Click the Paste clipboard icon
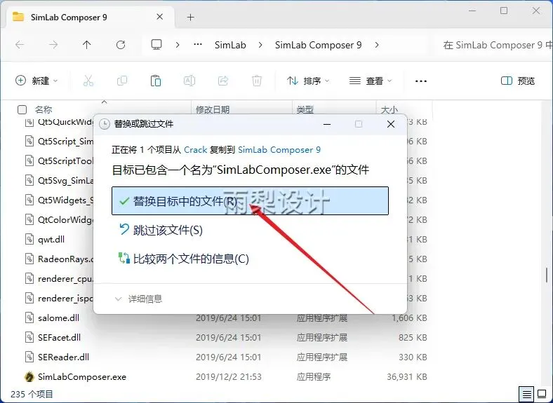Screen dimensions: 553x403 (x=156, y=81)
